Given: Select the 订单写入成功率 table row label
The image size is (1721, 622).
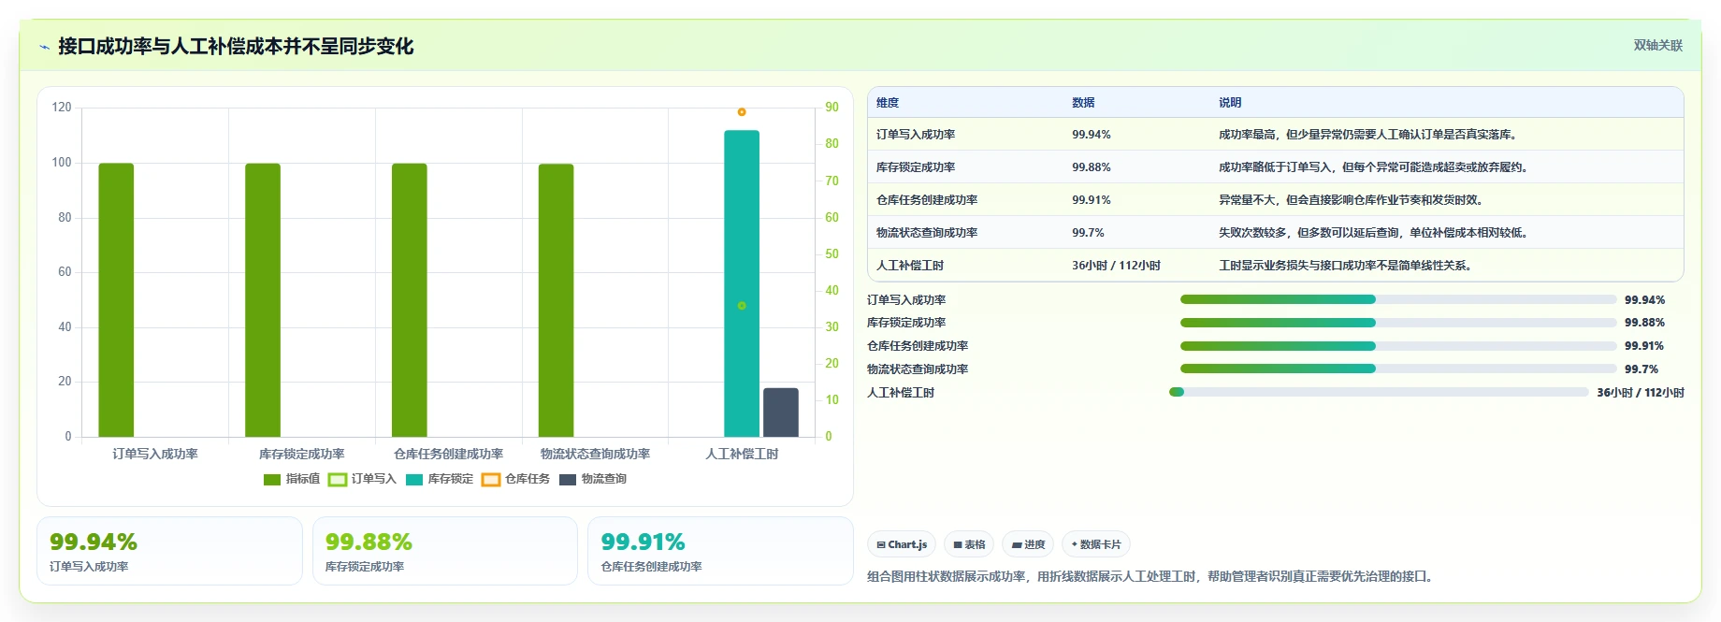Looking at the screenshot, I should click(916, 135).
